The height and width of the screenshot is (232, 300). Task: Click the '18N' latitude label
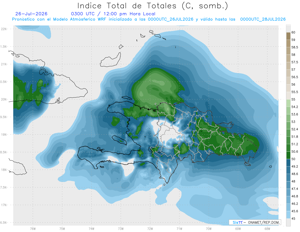click(4, 170)
